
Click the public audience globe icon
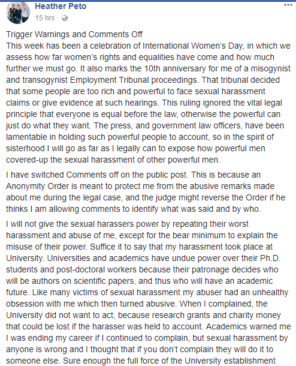65,18
